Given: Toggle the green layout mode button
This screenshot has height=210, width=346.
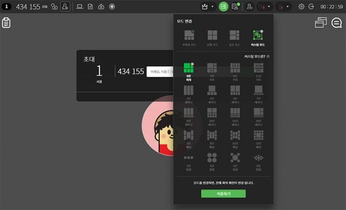Looking at the screenshot, I should (223, 6).
